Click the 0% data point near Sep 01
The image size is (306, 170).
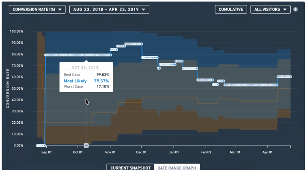45,145
